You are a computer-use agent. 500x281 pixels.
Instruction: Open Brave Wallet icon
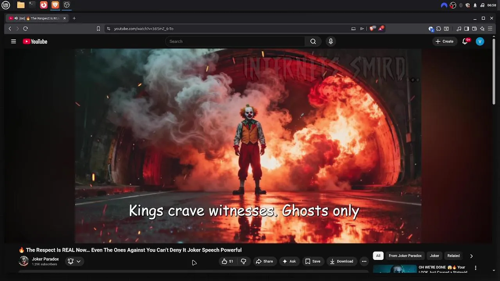pos(475,28)
